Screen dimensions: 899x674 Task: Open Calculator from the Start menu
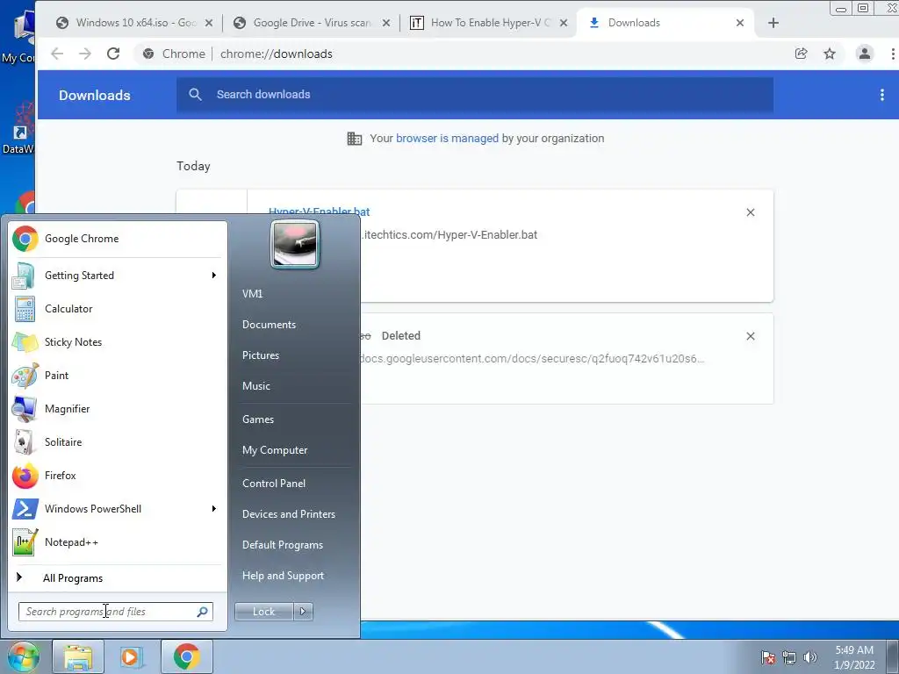(x=117, y=308)
